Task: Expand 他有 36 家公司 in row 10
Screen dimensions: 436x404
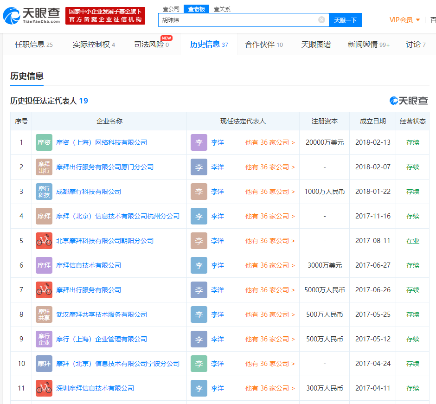Action: click(x=270, y=364)
